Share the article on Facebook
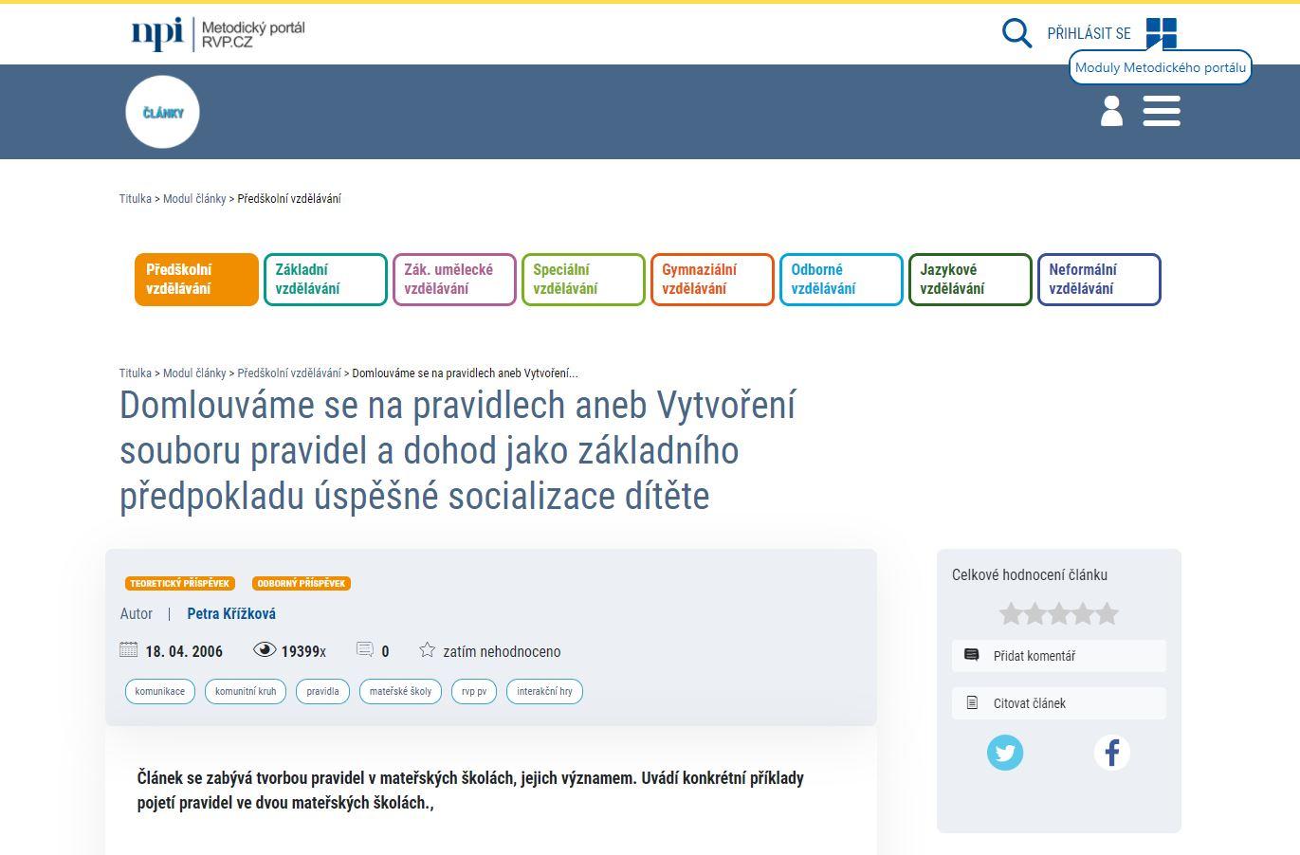The image size is (1300, 855). [1111, 753]
